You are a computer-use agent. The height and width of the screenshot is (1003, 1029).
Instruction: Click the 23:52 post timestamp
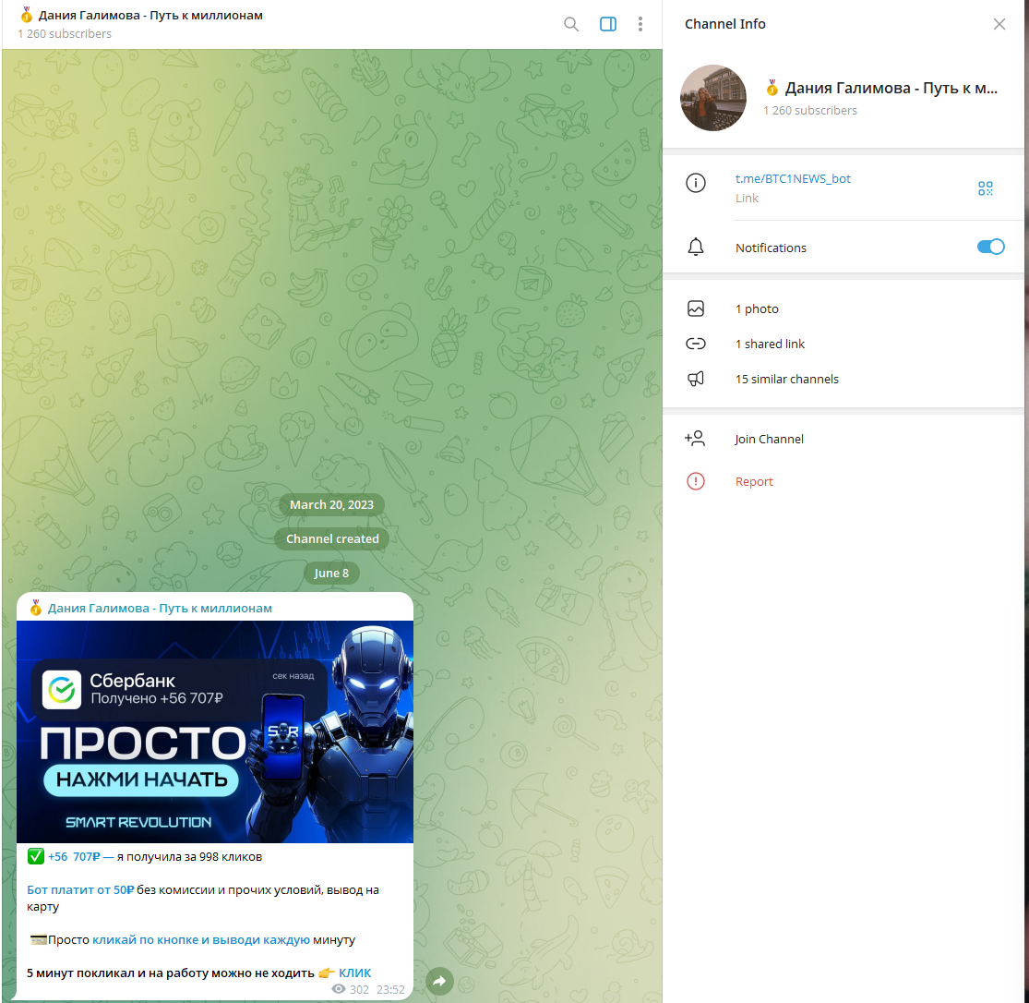[390, 990]
